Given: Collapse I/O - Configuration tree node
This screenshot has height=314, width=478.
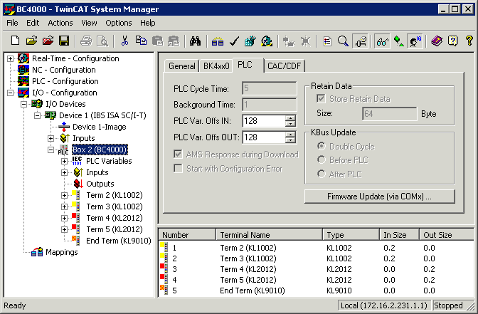Looking at the screenshot, I should point(11,93).
